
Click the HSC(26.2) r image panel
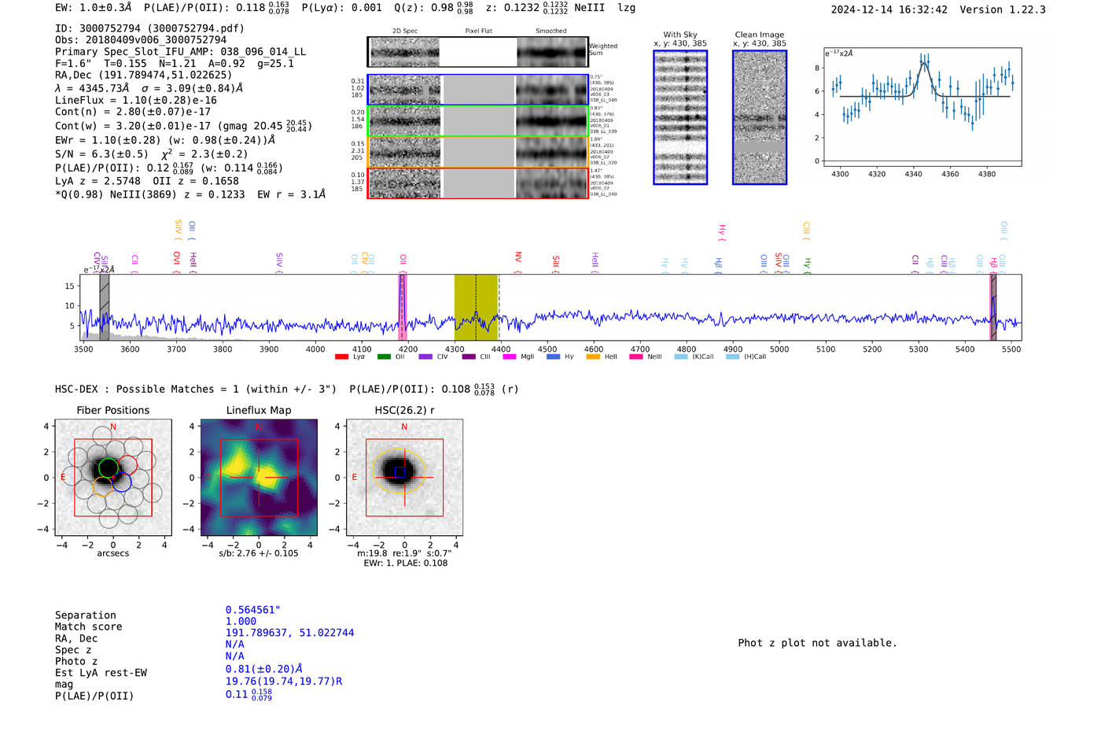(404, 478)
